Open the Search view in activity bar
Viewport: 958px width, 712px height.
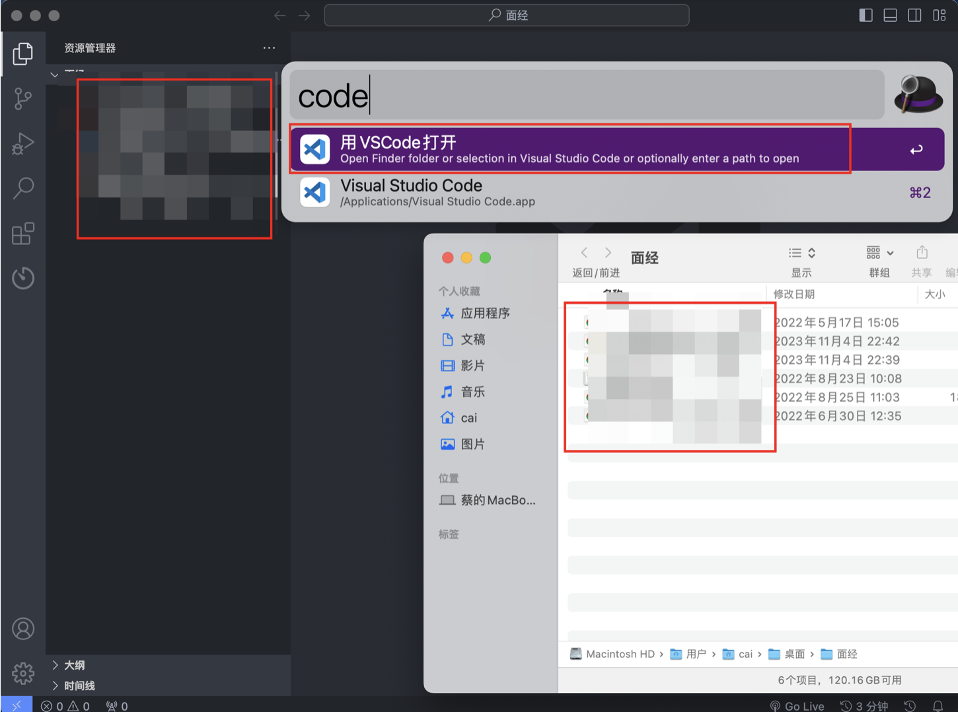click(x=23, y=188)
